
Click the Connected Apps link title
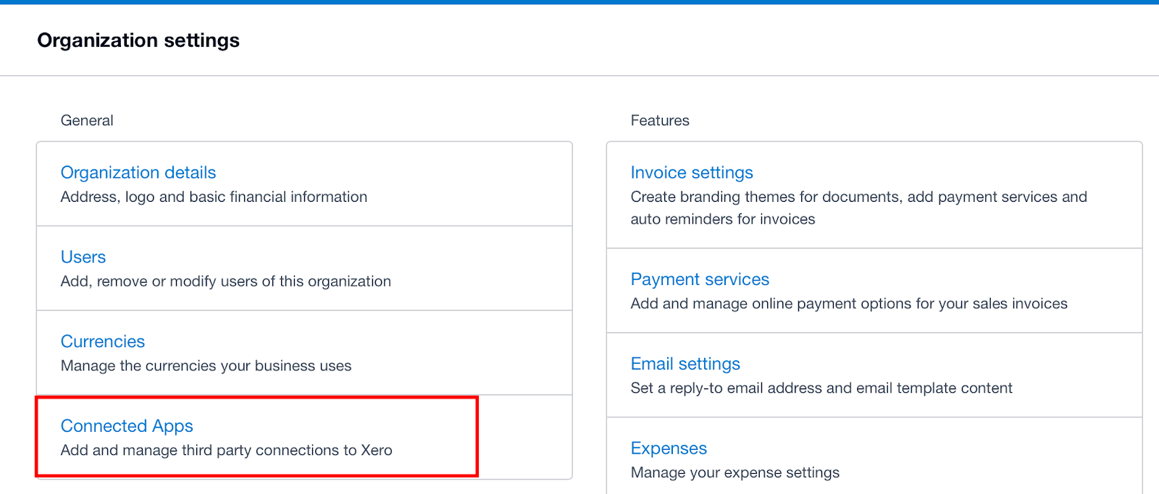coord(127,426)
